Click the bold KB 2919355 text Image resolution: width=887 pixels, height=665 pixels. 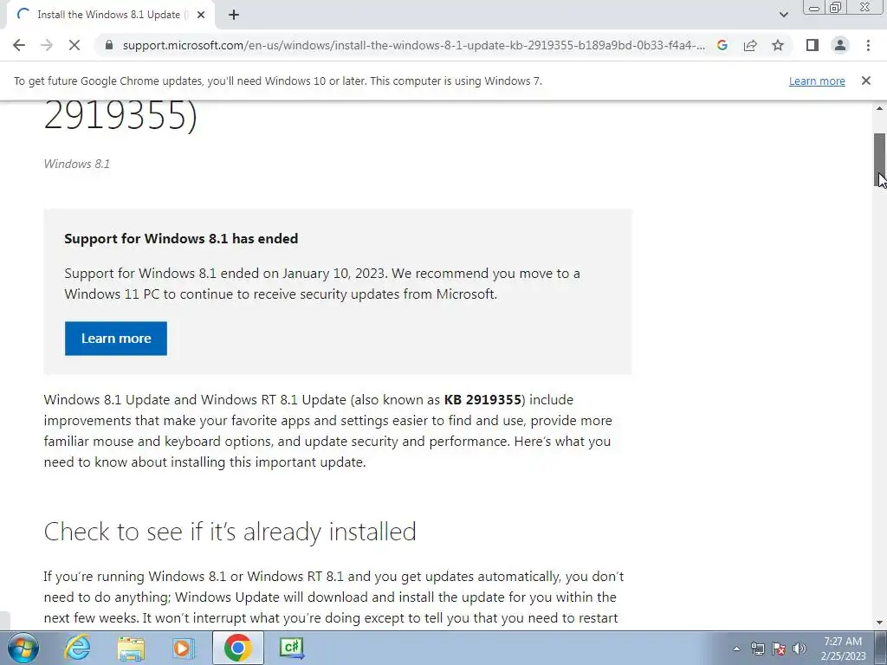[482, 400]
